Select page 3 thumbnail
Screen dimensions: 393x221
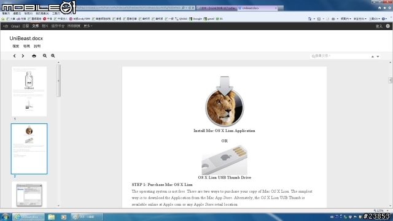[29, 195]
